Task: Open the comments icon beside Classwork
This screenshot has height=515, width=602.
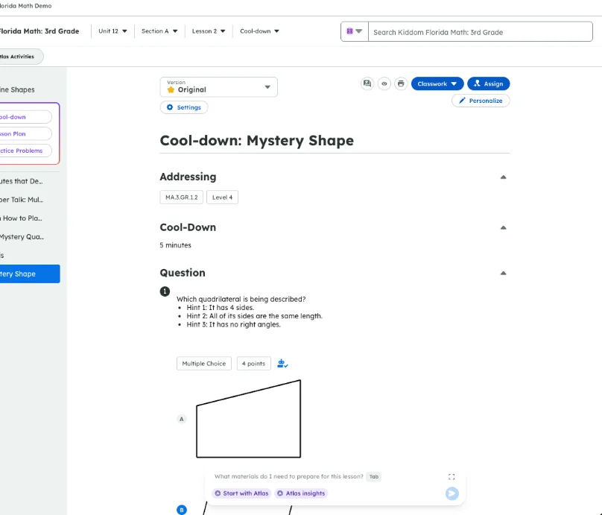Action: pos(367,83)
